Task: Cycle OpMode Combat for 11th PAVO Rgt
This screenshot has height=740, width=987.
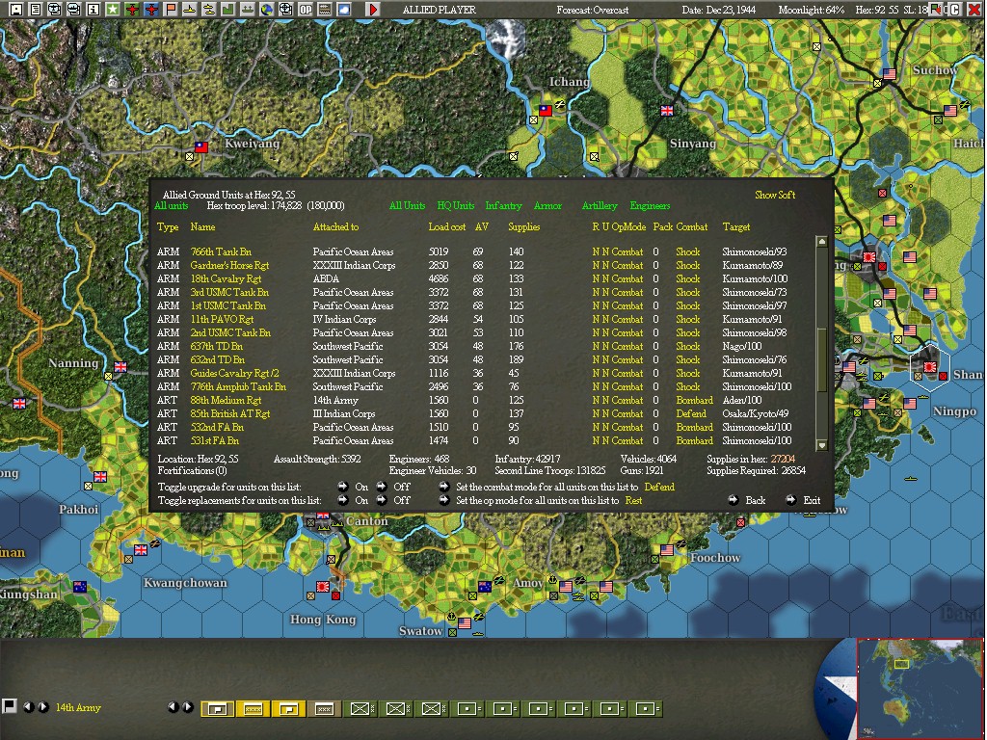Action: click(x=627, y=319)
